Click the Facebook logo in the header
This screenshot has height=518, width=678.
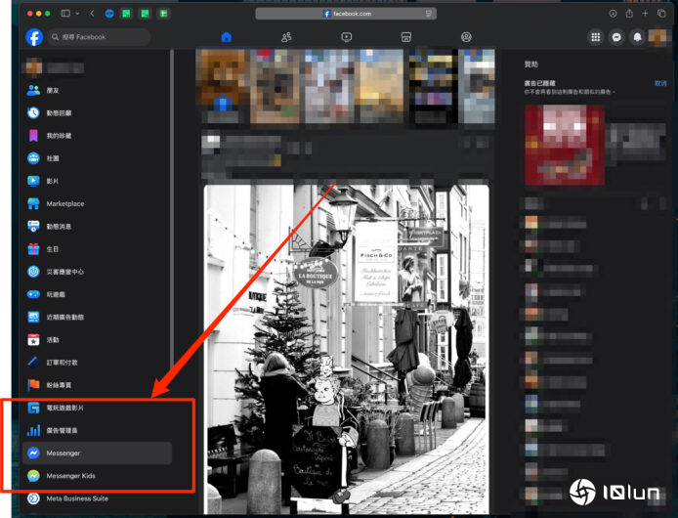[x=34, y=37]
